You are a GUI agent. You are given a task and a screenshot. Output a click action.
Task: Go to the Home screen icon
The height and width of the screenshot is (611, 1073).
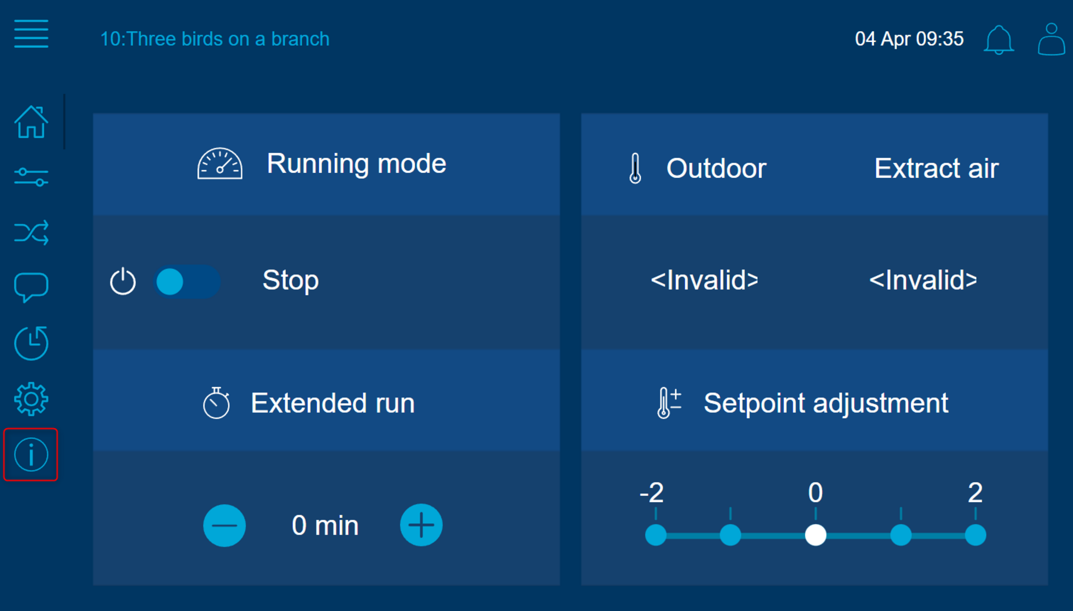click(31, 122)
